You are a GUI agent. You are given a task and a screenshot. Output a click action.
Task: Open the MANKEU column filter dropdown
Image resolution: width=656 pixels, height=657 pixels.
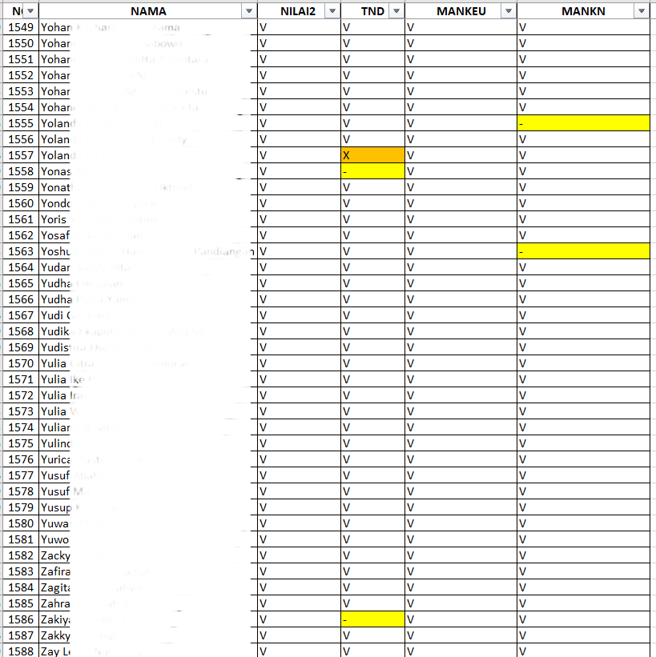[509, 11]
